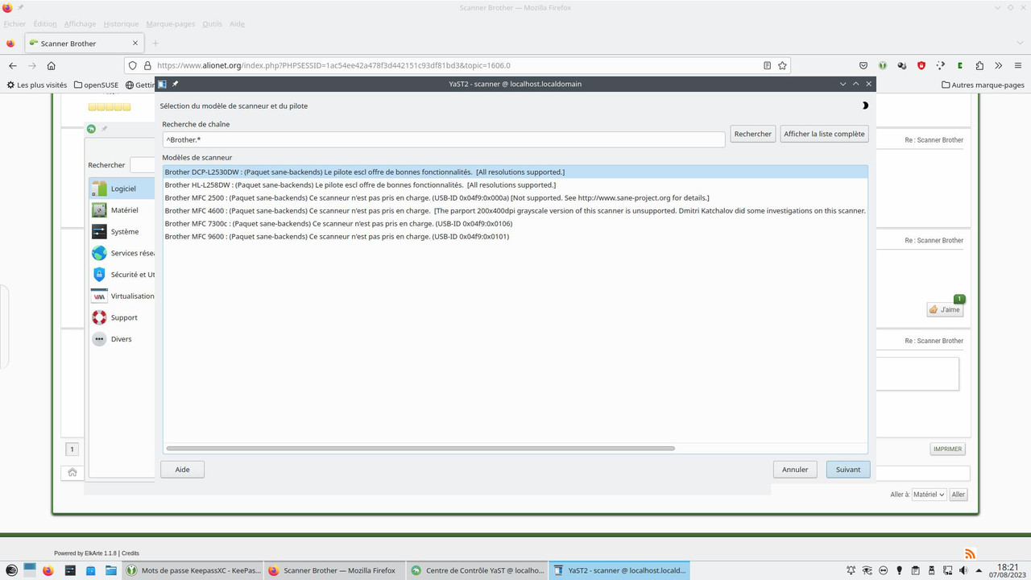This screenshot has width=1031, height=580.
Task: Click the horizontal scrollbar of scanner model list
Action: click(420, 448)
